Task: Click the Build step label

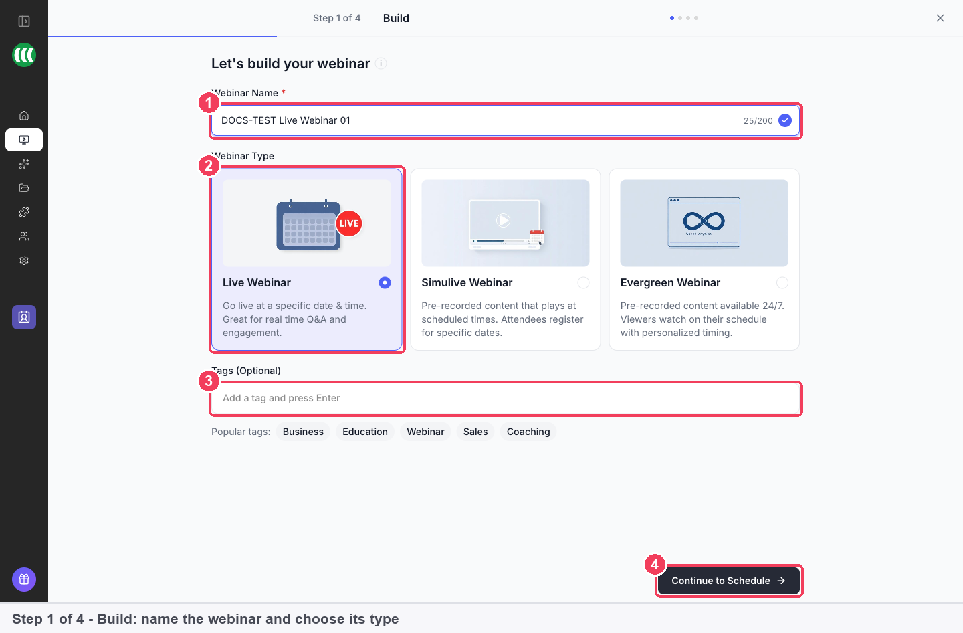Action: tap(396, 18)
